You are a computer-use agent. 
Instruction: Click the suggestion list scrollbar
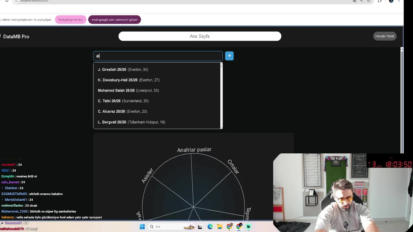coord(221,96)
